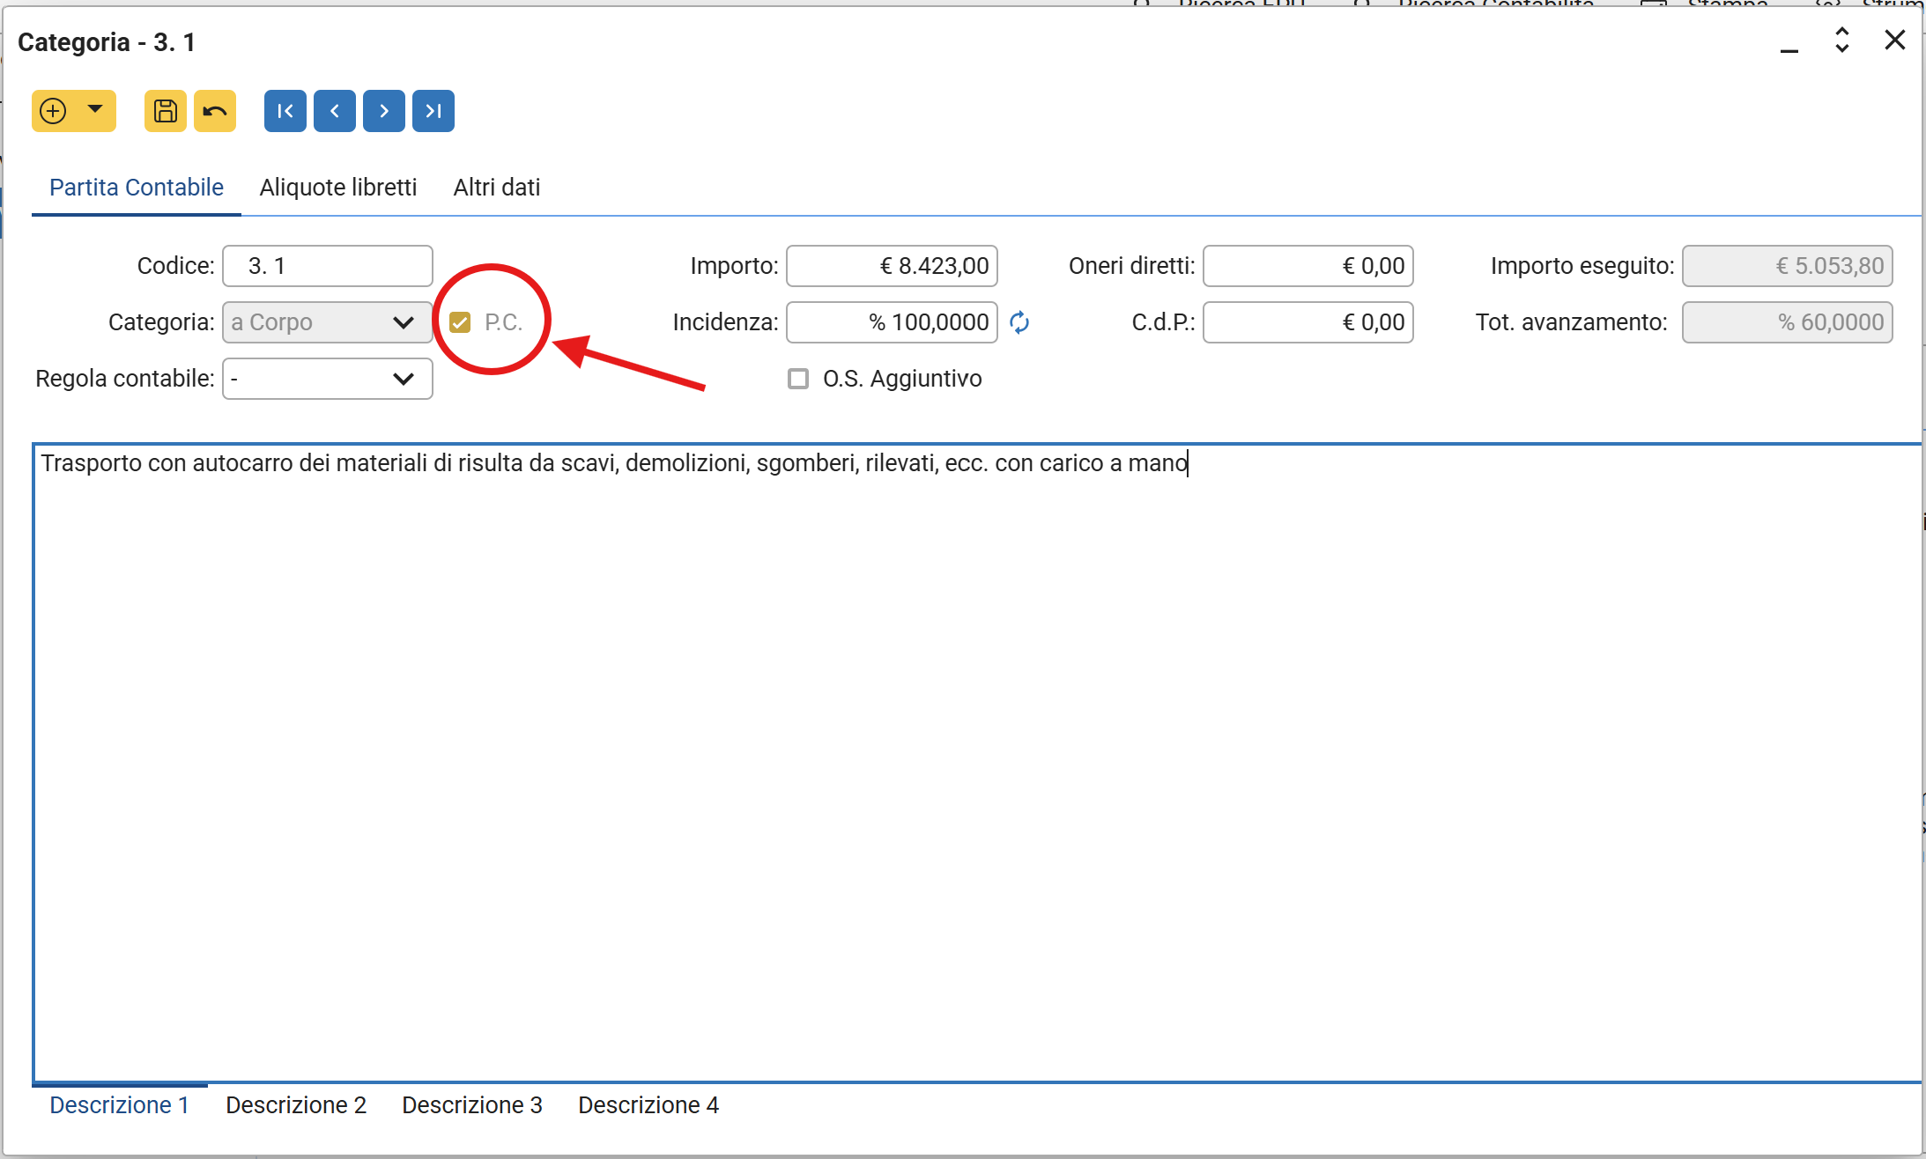Go to the previous record

coord(335,111)
